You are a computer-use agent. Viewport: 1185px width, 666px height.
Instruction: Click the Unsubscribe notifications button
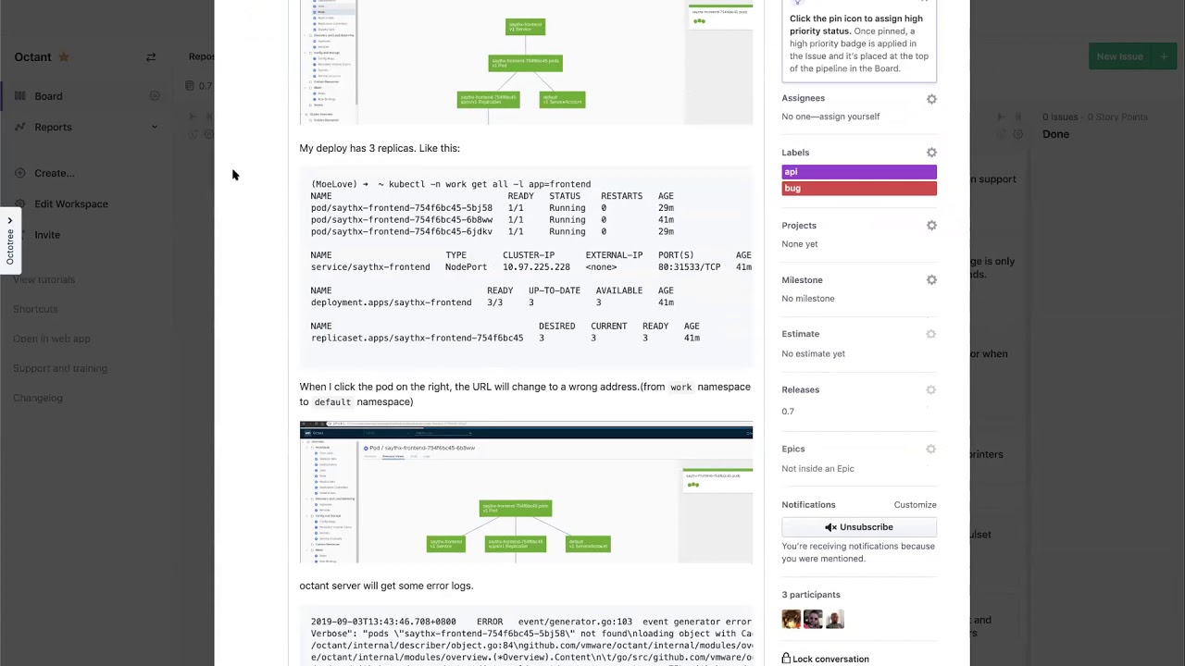pos(859,527)
